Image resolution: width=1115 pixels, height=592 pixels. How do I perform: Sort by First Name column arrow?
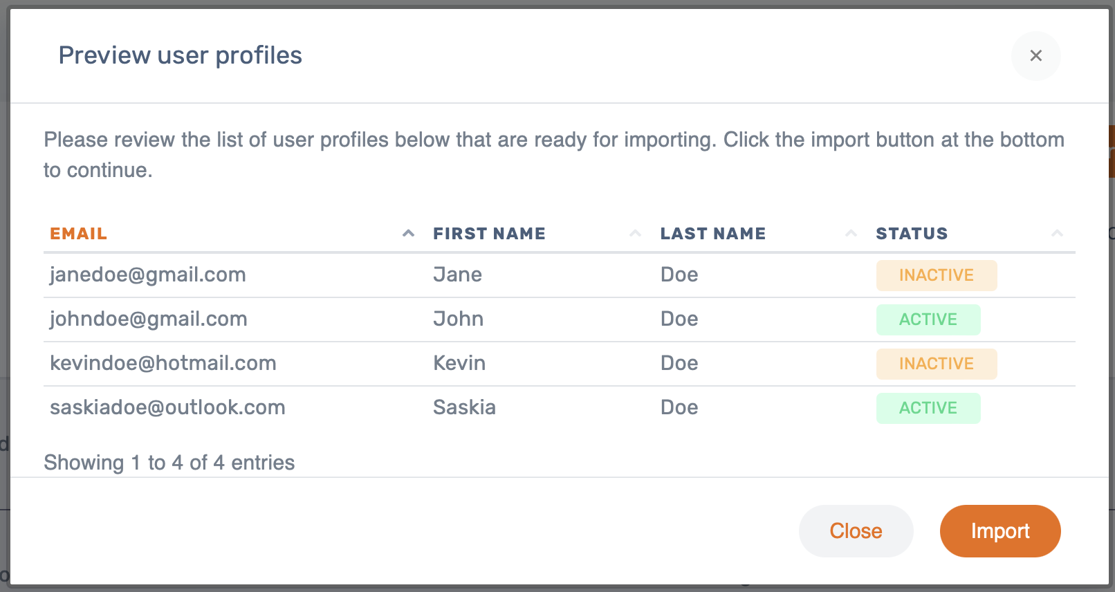pos(635,234)
